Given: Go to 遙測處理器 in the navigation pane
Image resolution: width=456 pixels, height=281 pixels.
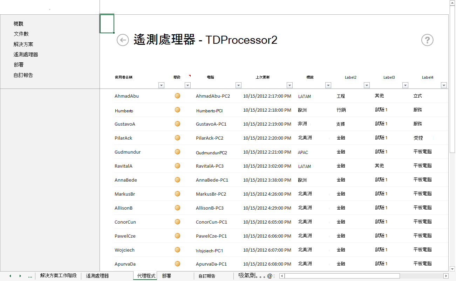Looking at the screenshot, I should 26,55.
